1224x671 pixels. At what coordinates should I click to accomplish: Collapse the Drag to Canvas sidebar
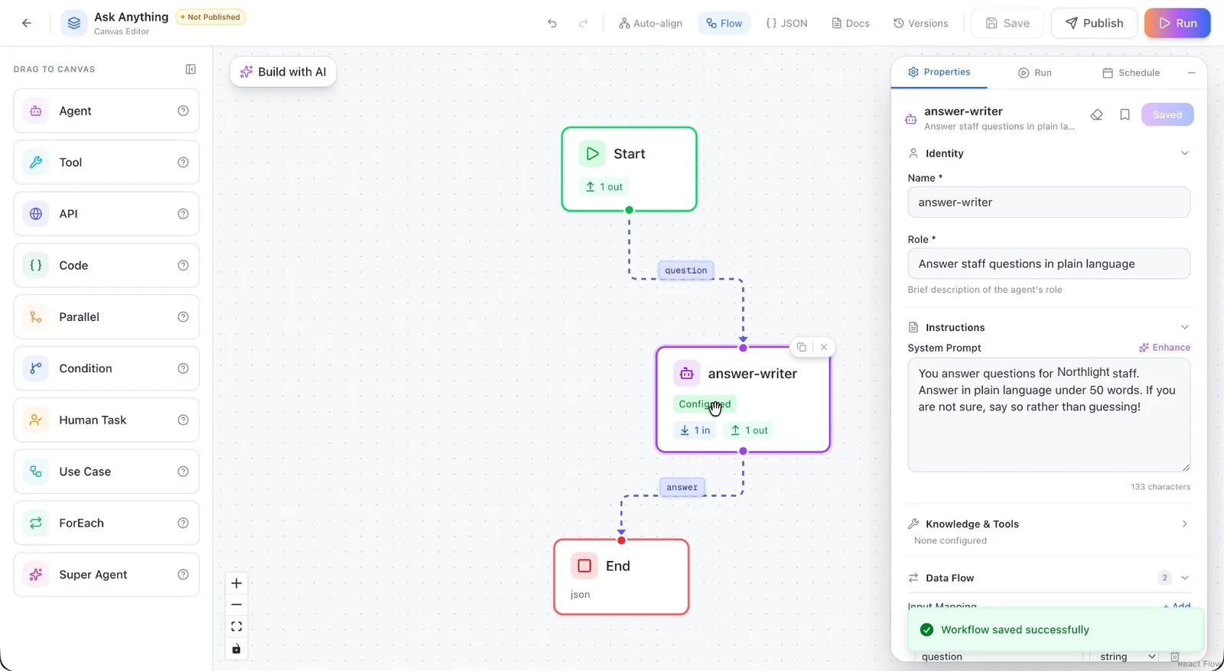pyautogui.click(x=190, y=69)
